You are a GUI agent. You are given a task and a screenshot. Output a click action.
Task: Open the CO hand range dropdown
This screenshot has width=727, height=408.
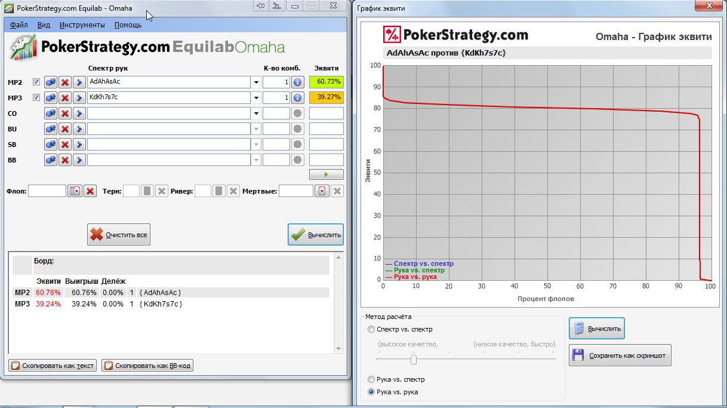(x=257, y=113)
